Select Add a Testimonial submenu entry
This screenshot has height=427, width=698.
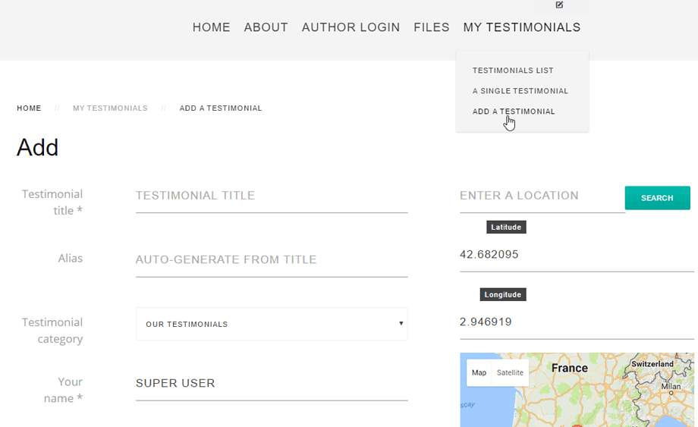(x=514, y=111)
